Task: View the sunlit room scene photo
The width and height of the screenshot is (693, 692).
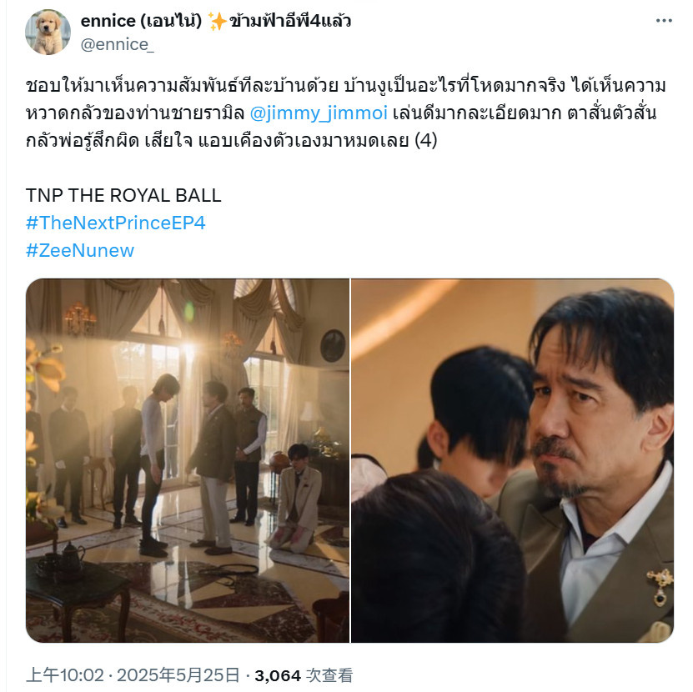Action: pos(188,460)
